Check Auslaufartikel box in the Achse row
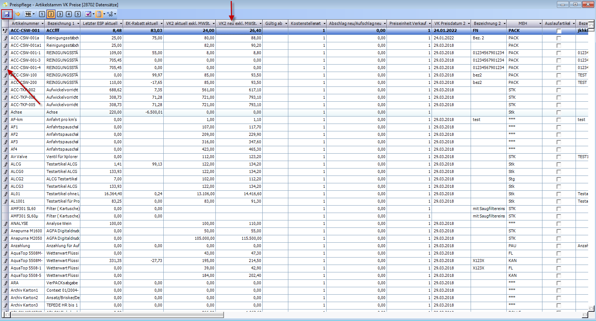This screenshot has width=596, height=321. point(558,112)
